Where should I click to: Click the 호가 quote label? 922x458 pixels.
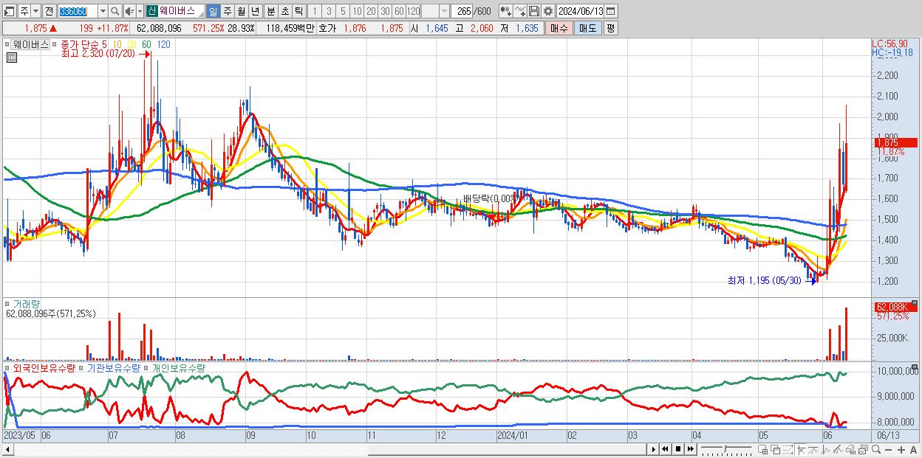click(327, 28)
